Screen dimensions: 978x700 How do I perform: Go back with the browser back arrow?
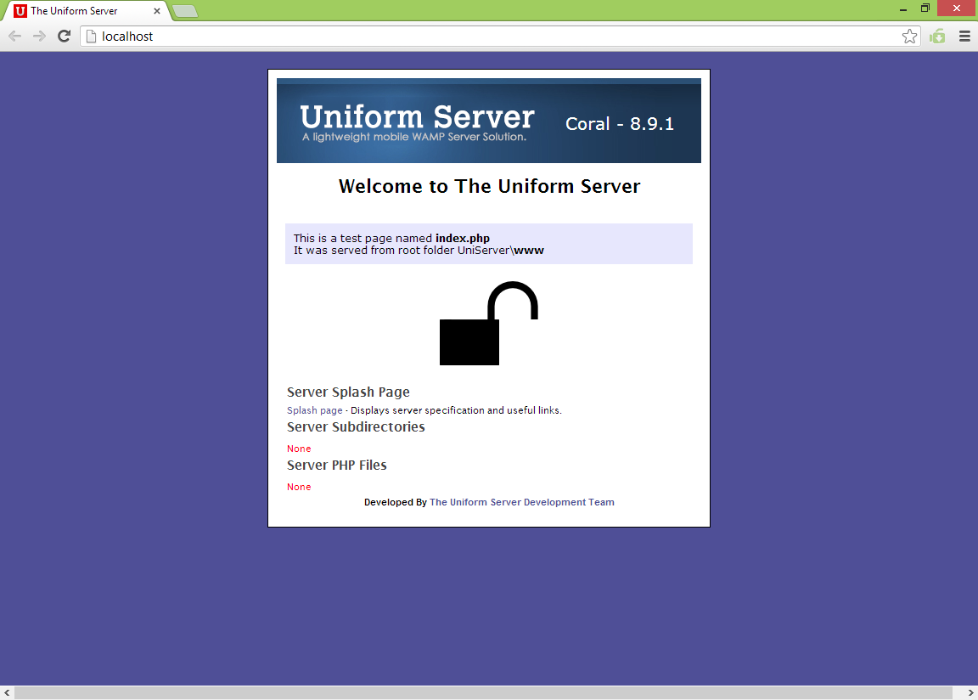coord(15,37)
